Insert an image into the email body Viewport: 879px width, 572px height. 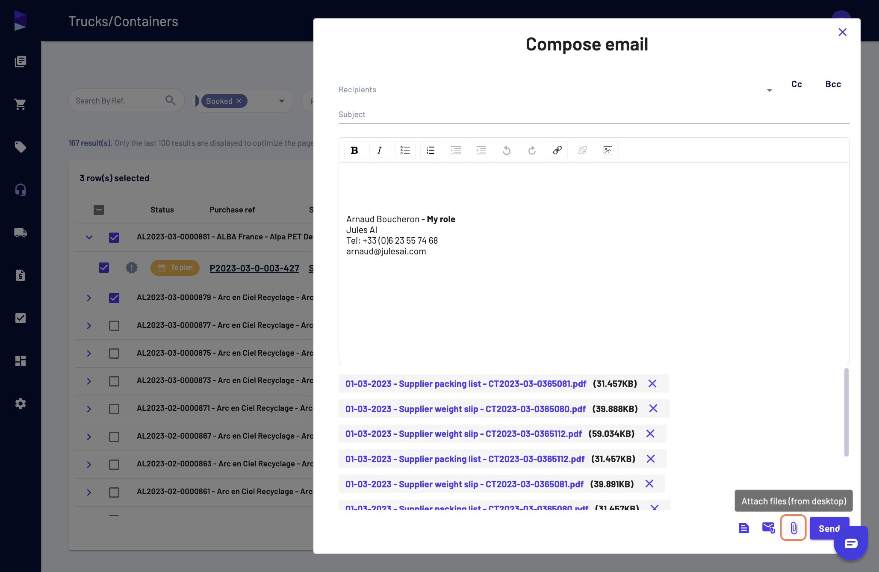coord(608,150)
